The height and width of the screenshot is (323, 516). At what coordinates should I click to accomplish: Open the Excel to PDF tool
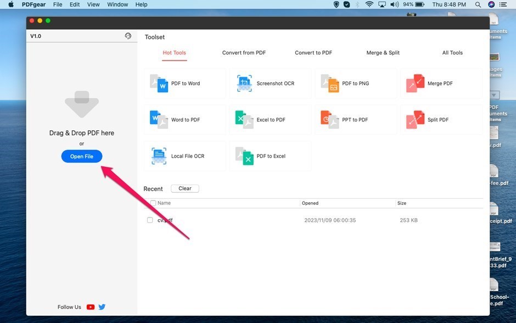click(x=270, y=120)
